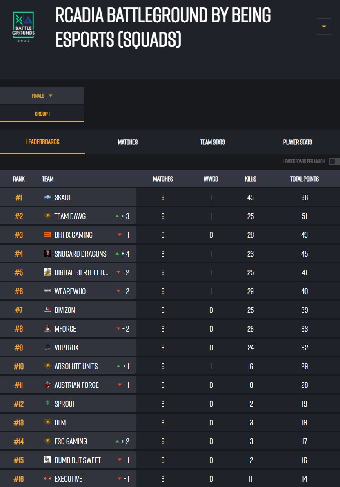Click the Snogard Dragons logo icon
Screen dimensions: 340x487
point(47,253)
